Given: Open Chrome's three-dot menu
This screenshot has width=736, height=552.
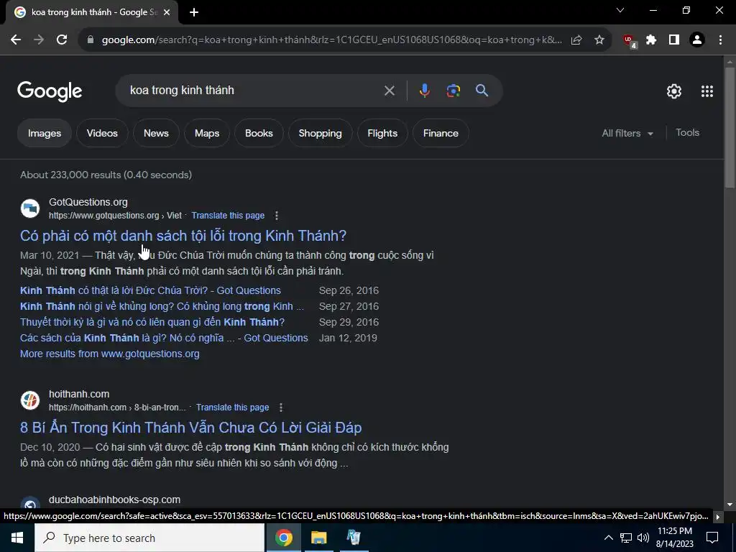Looking at the screenshot, I should [x=720, y=40].
